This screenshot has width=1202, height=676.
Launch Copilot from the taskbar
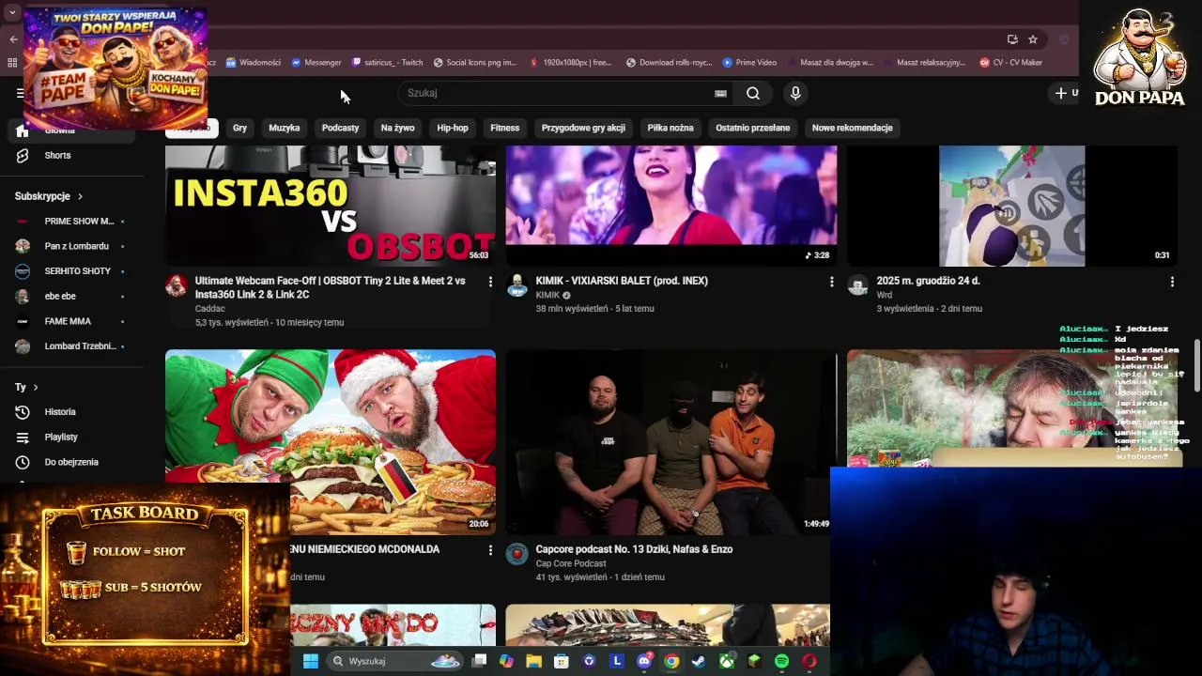point(506,661)
